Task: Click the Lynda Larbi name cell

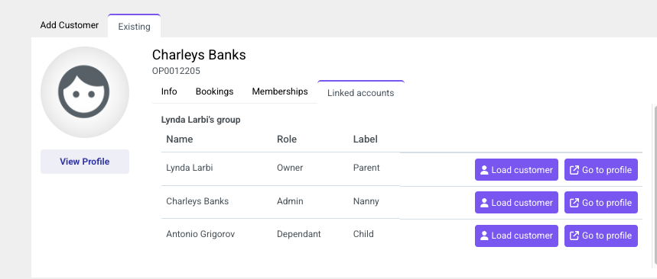Action: coord(190,168)
